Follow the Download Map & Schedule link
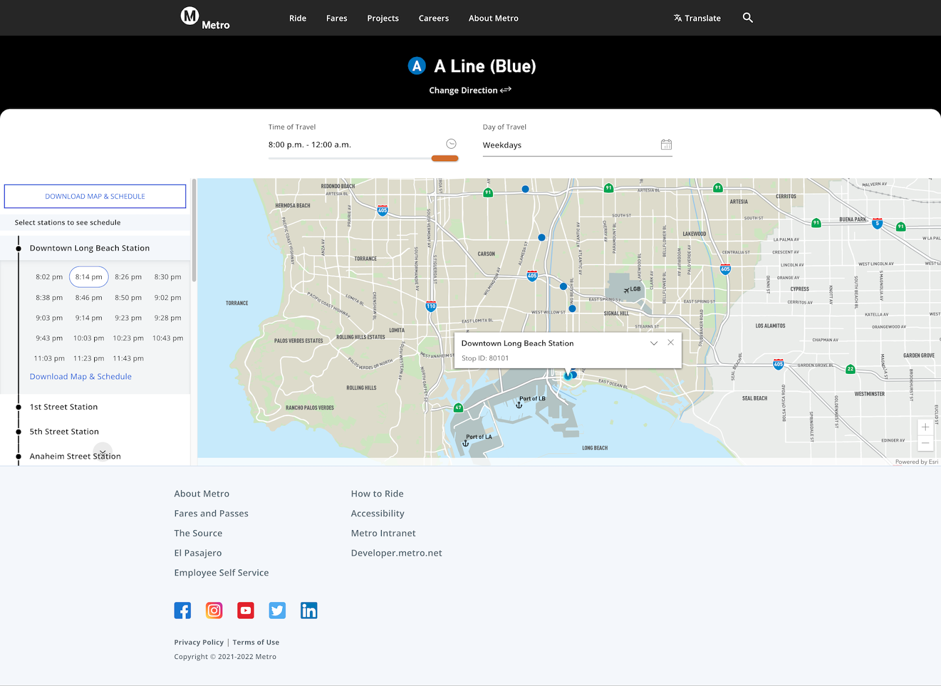Image resolution: width=941 pixels, height=686 pixels. pos(81,376)
